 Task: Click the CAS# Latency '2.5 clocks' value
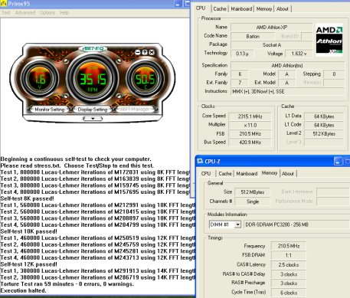[x=288, y=265]
